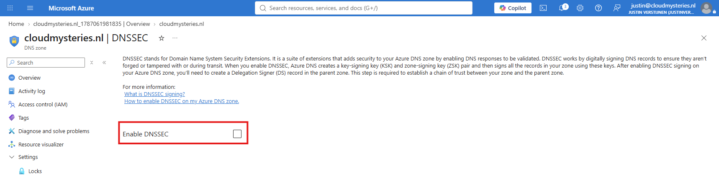Open 'How to enable DNSSEC' documentation link
The width and height of the screenshot is (719, 176).
182,101
